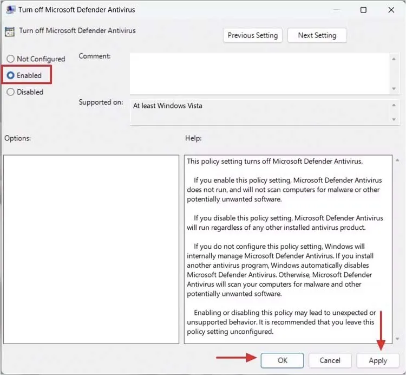Maximize the policy settings window
The width and height of the screenshot is (406, 375).
click(363, 10)
